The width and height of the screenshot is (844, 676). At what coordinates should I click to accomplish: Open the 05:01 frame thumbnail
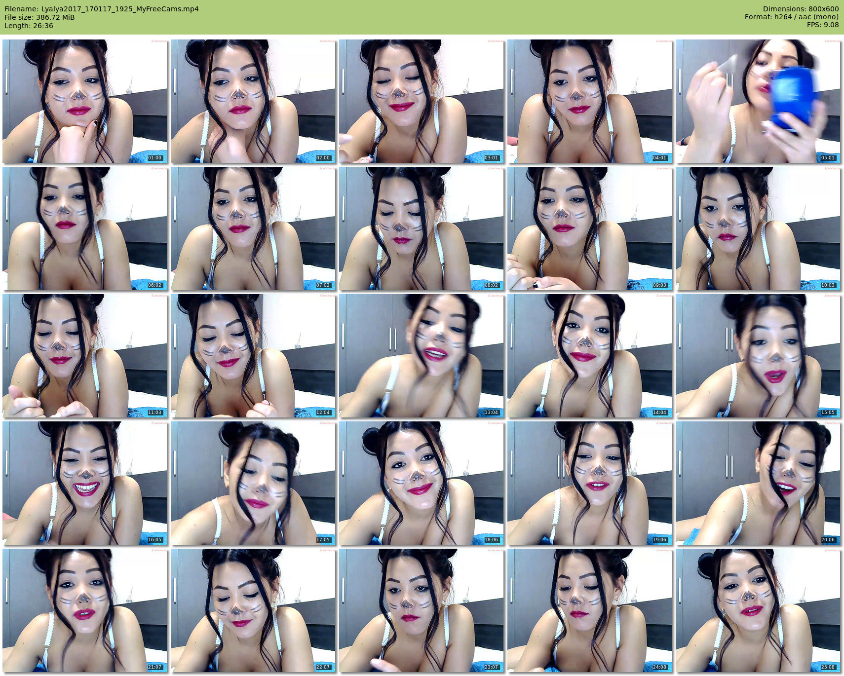[x=758, y=101]
